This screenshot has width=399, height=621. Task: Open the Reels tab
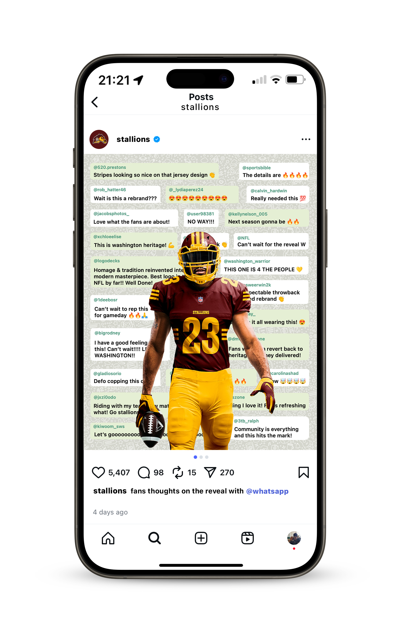(247, 538)
